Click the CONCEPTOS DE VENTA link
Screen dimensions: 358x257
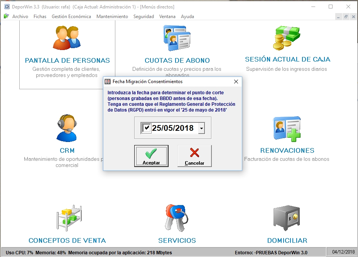click(67, 240)
